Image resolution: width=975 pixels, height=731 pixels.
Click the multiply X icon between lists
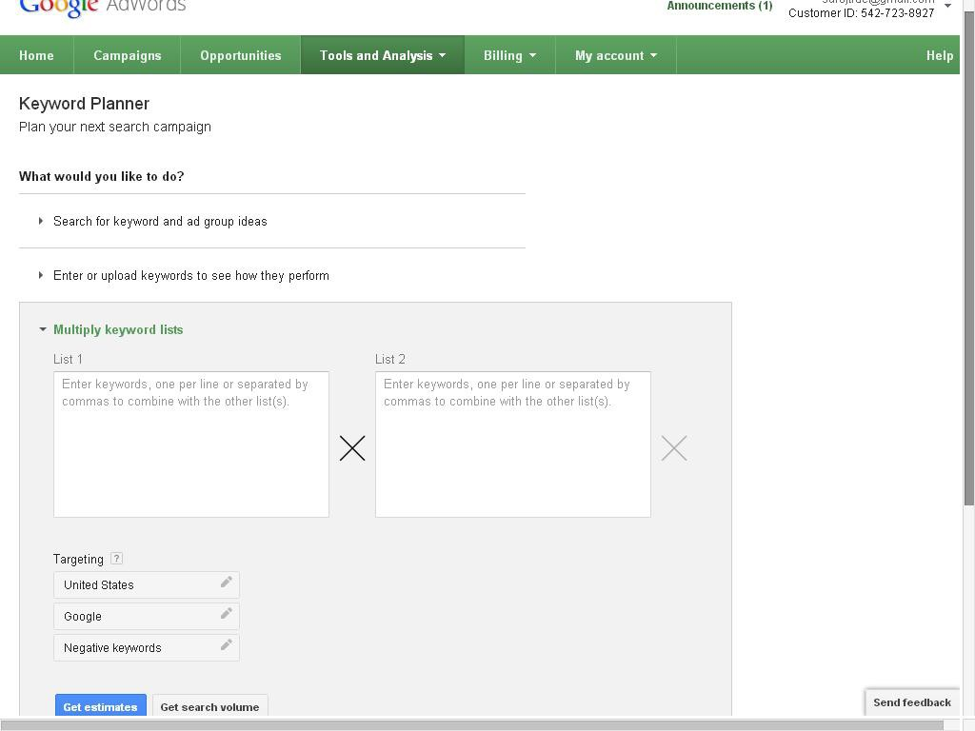pos(352,448)
